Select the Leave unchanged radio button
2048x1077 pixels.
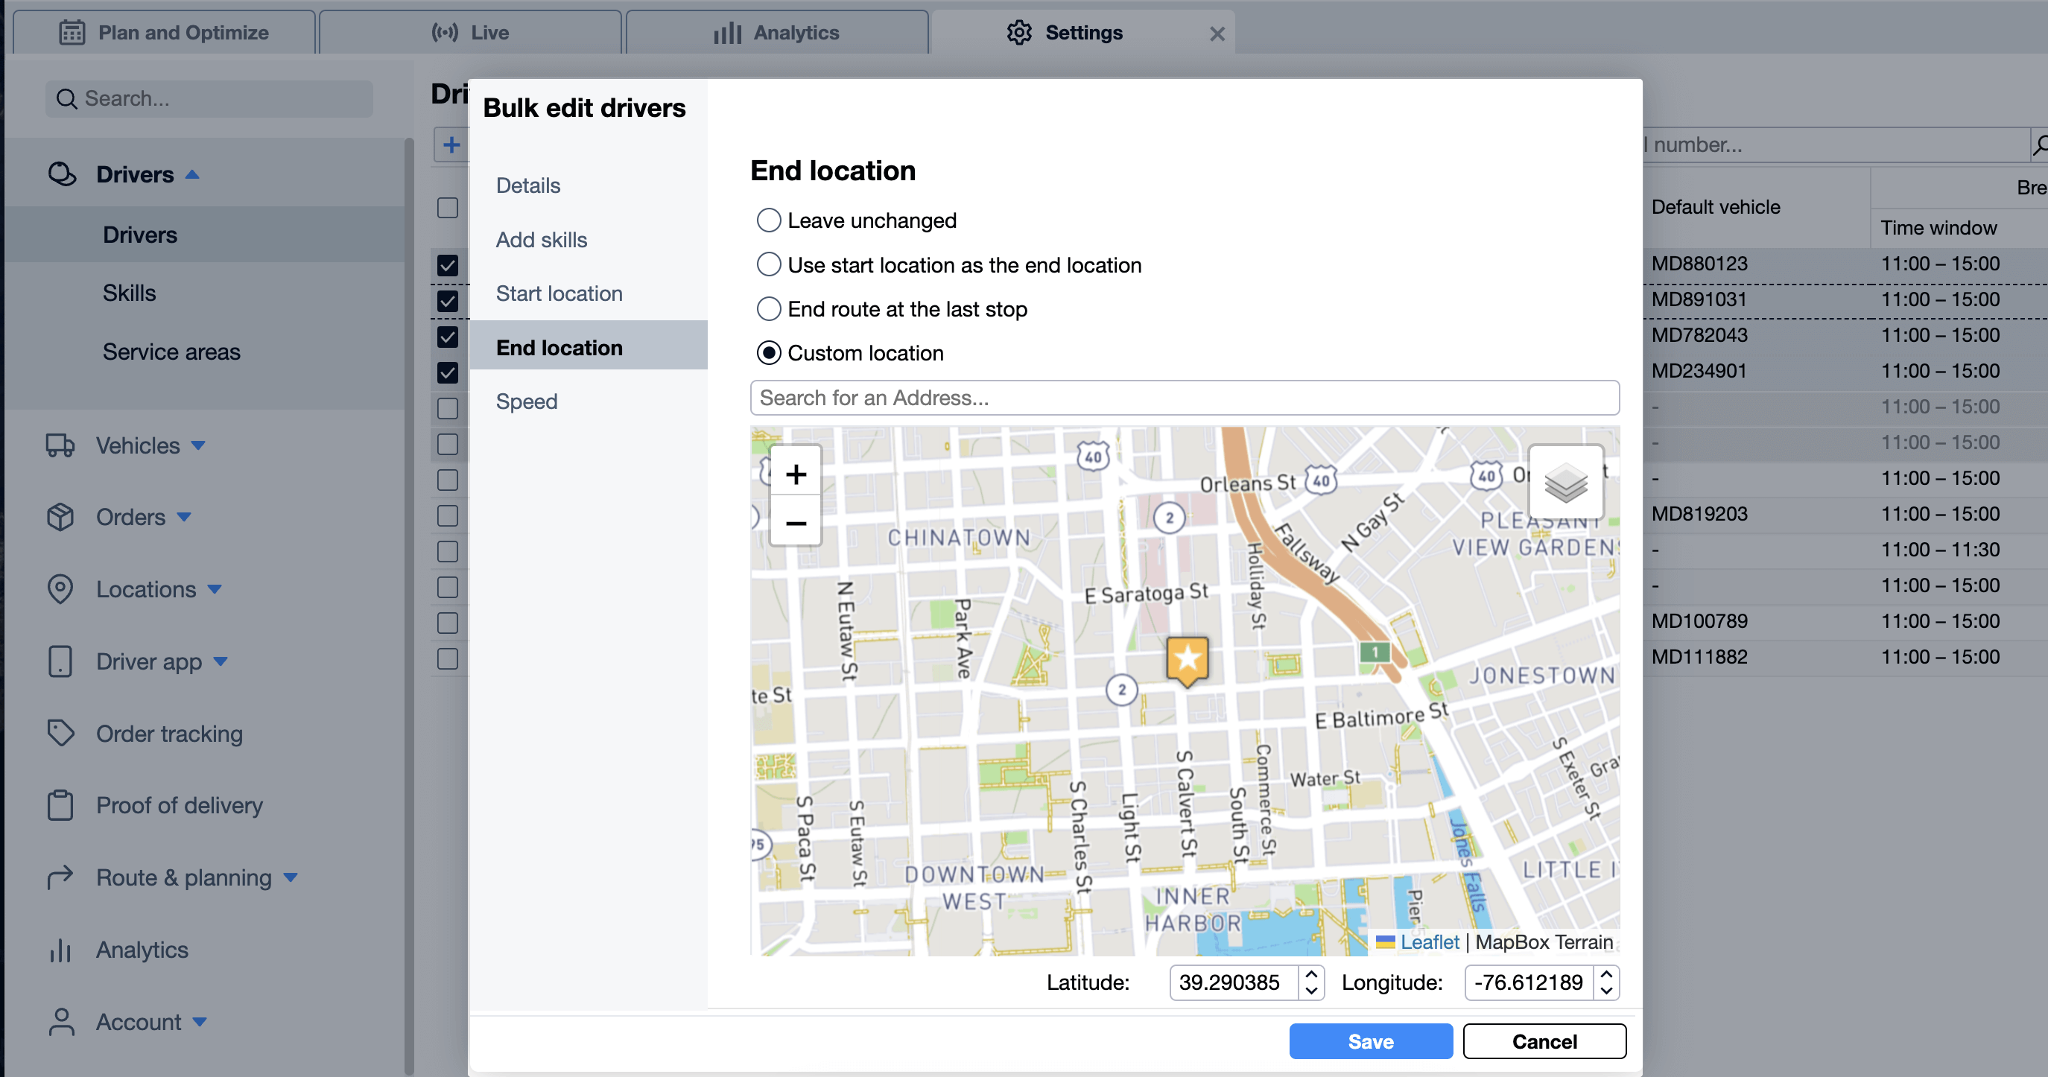tap(768, 220)
